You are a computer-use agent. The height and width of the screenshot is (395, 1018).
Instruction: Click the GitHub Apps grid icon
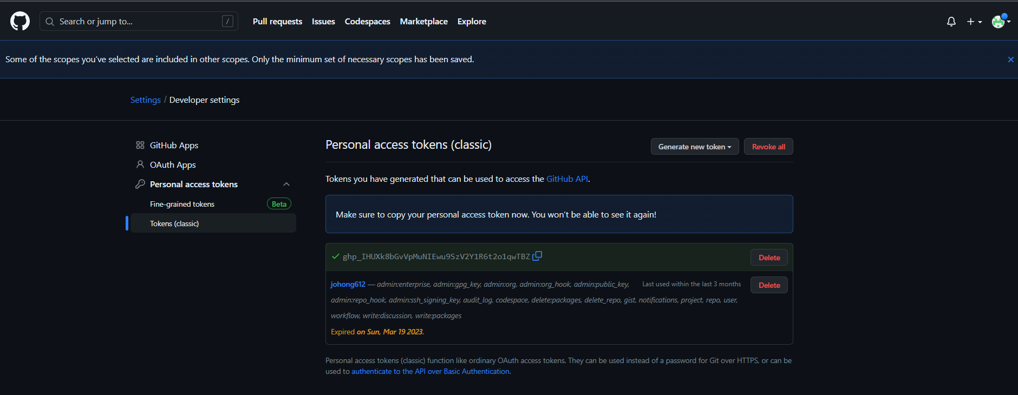click(140, 145)
